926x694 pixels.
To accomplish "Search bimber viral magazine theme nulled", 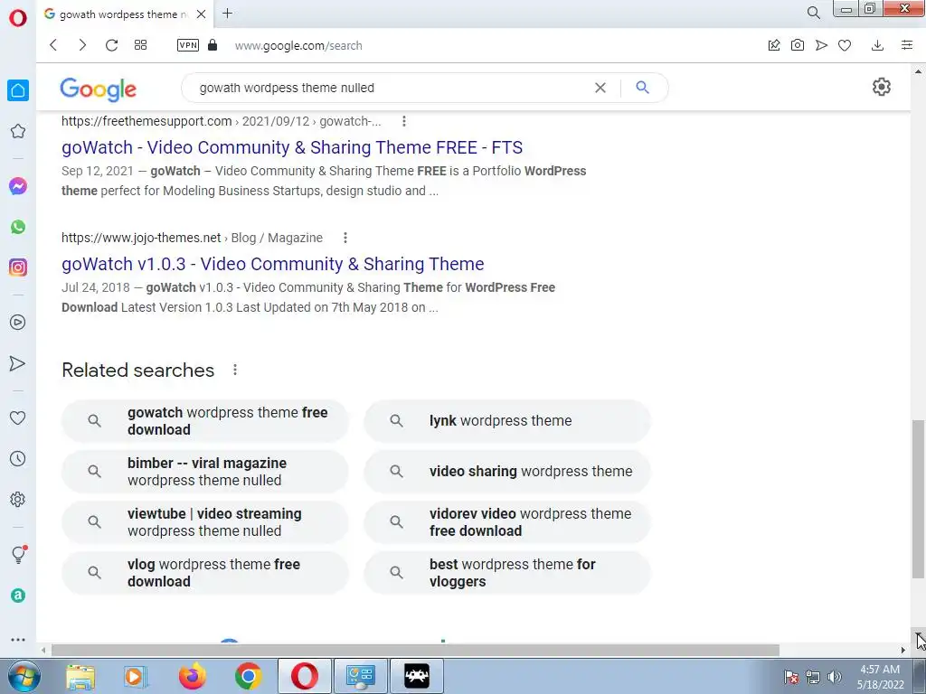I will click(205, 472).
